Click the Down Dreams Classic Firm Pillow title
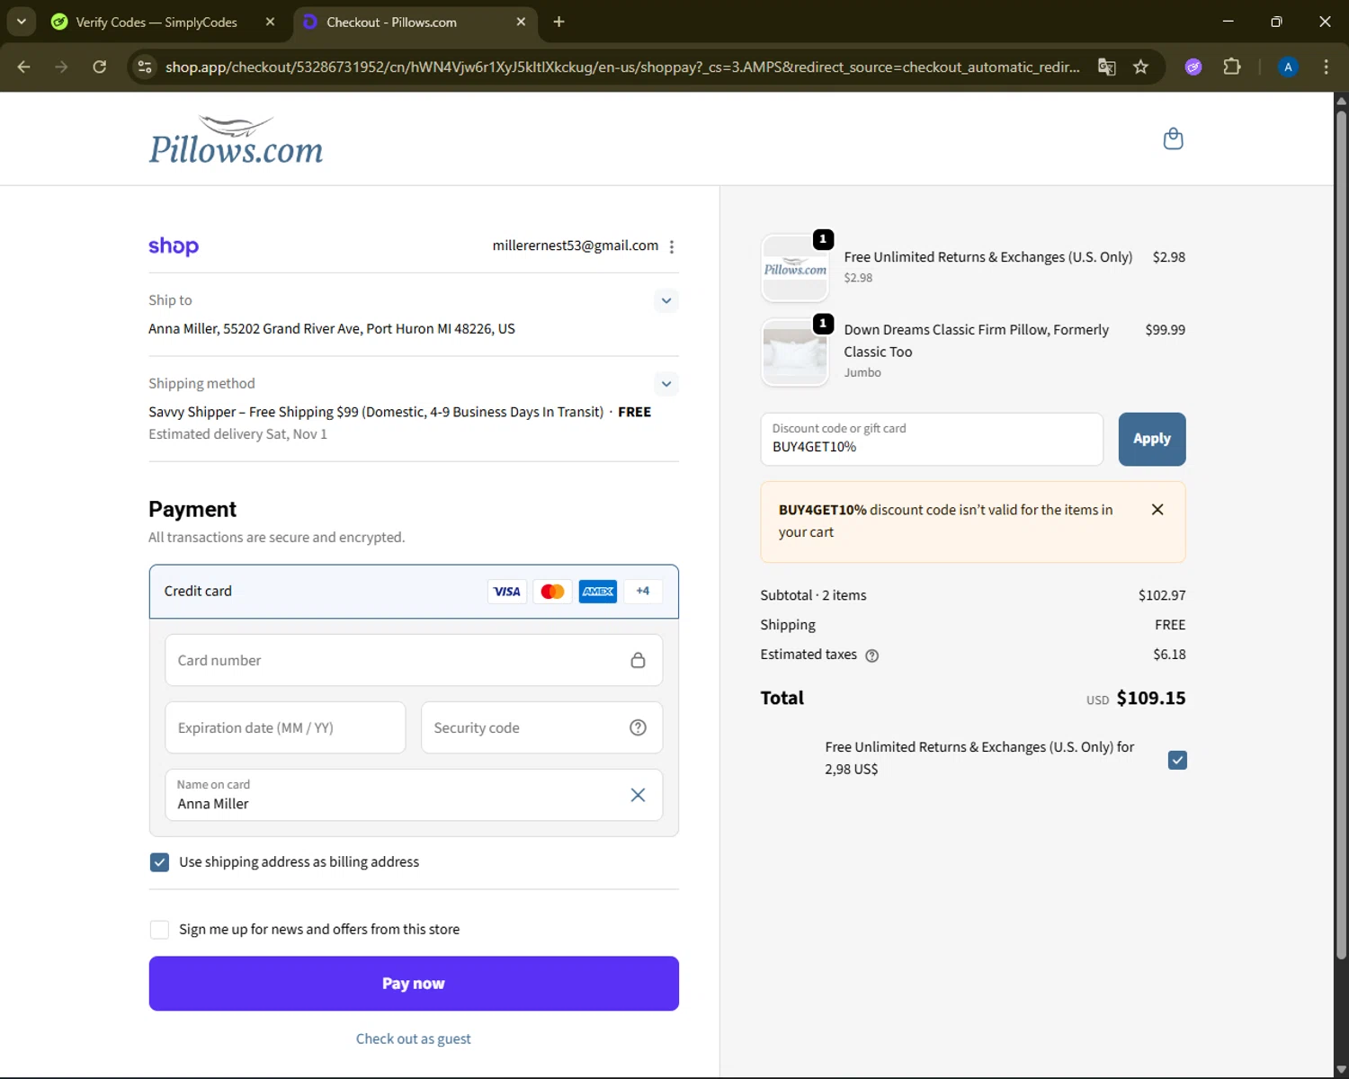1349x1079 pixels. coord(977,341)
